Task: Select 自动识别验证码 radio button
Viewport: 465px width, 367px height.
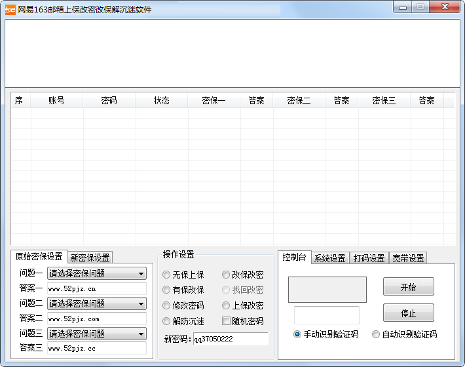Action: (376, 334)
